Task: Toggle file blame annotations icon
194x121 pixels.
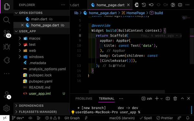Action: [173, 5]
